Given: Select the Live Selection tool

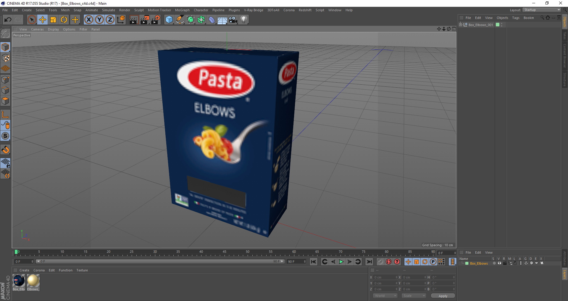Looking at the screenshot, I should click(32, 20).
